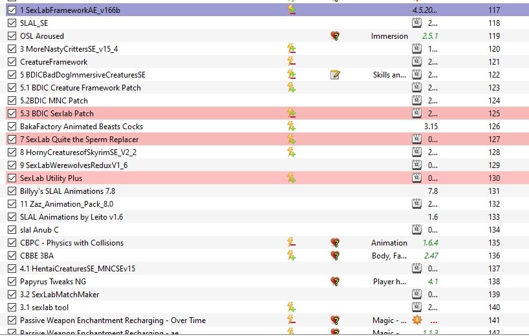Select mod name 5.2BDIC MNC Patch
This screenshot has height=336, width=529.
pyautogui.click(x=54, y=100)
